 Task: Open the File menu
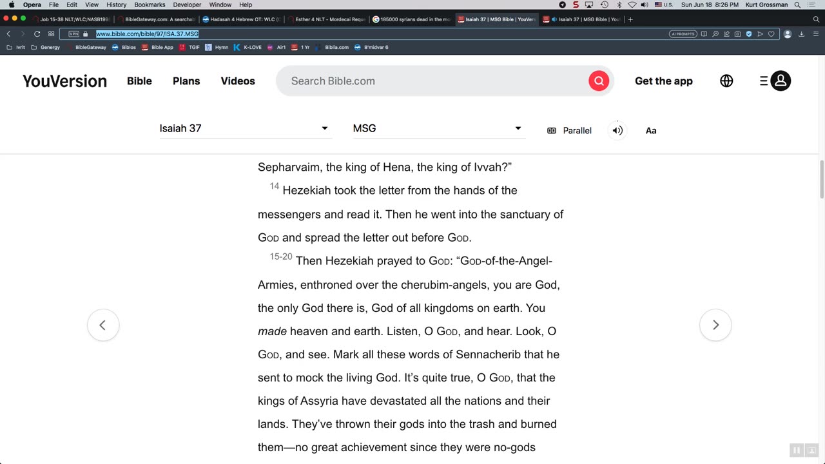pos(53,5)
